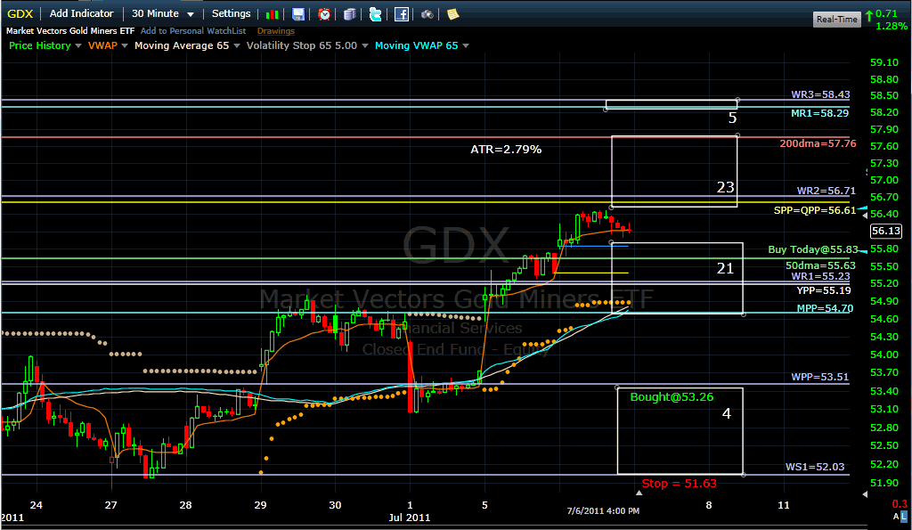Share the chart via Twitter icon
This screenshot has width=912, height=530.
point(376,14)
